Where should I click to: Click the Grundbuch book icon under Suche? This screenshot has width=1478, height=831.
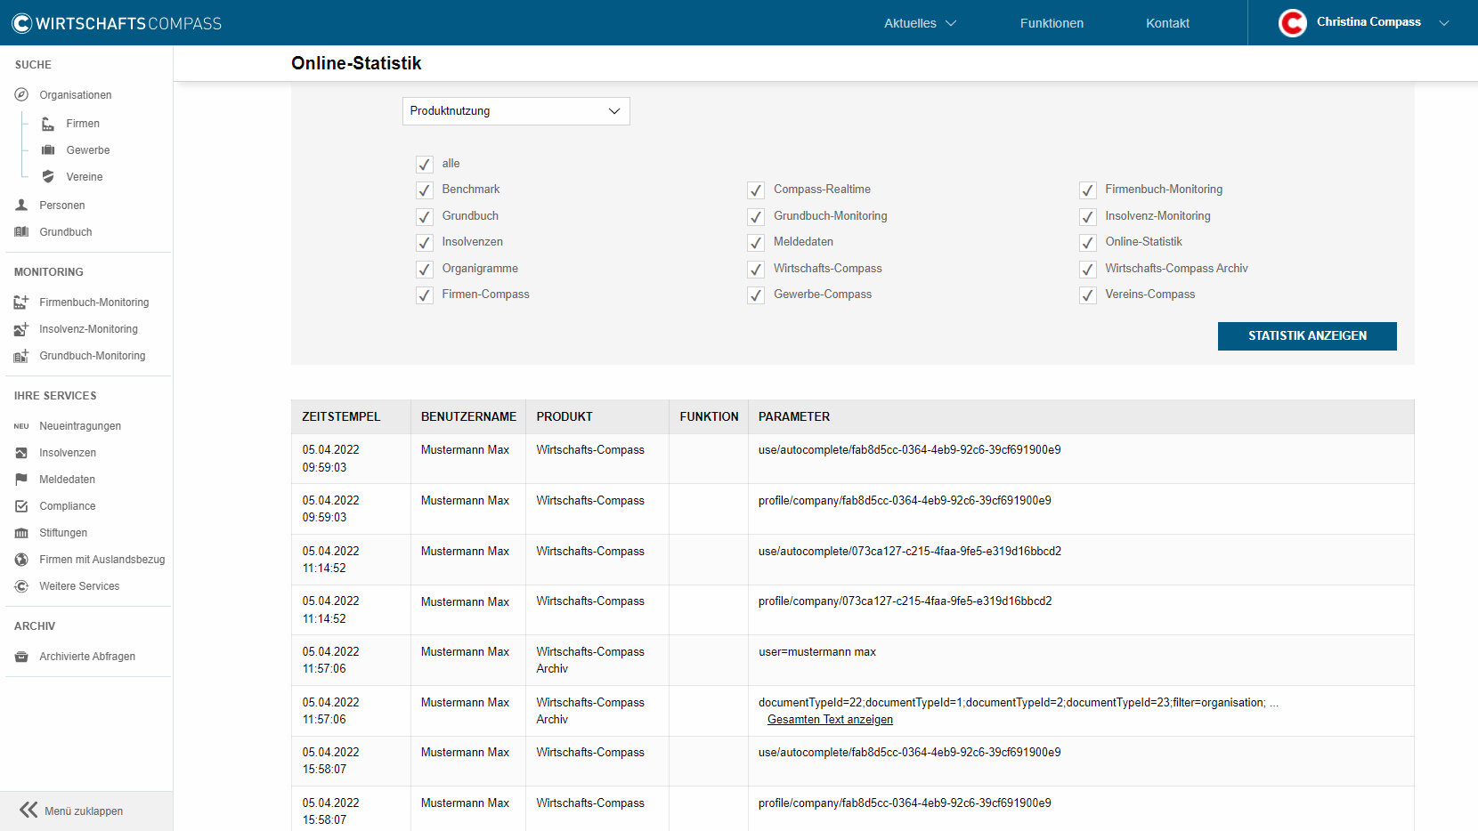[x=21, y=232]
